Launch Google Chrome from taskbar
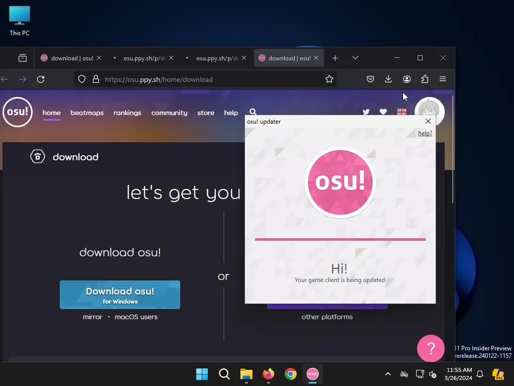 pos(291,374)
